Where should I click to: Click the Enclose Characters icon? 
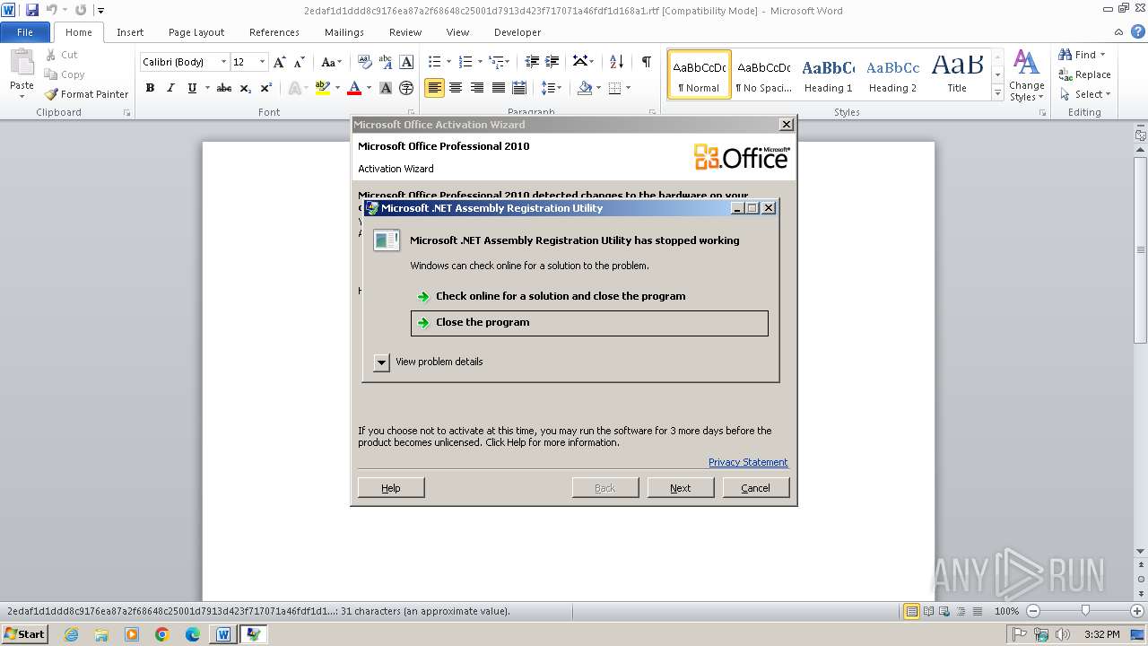406,88
